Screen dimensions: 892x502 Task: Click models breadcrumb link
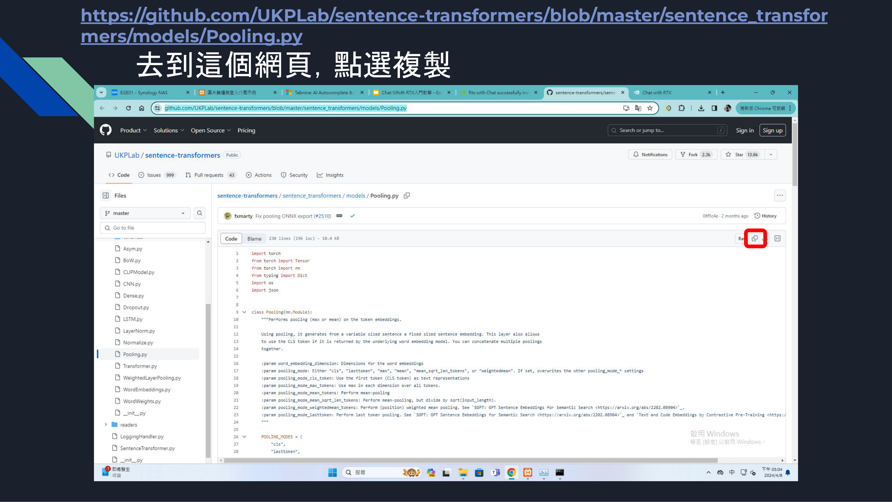pos(356,196)
